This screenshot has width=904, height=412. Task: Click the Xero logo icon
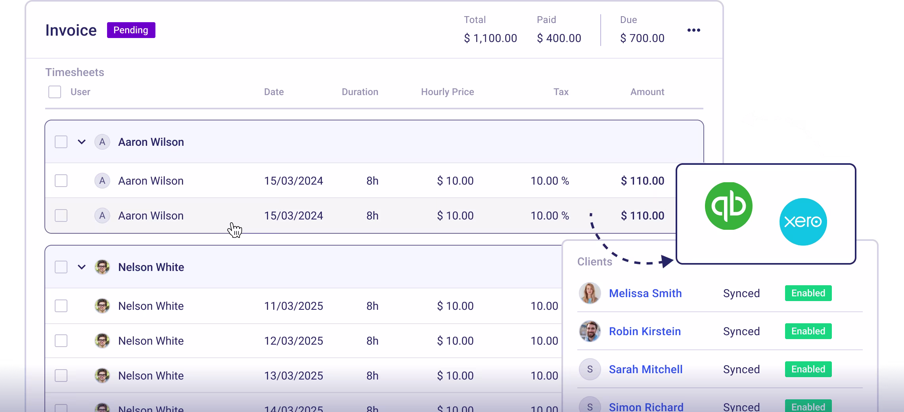coord(803,222)
